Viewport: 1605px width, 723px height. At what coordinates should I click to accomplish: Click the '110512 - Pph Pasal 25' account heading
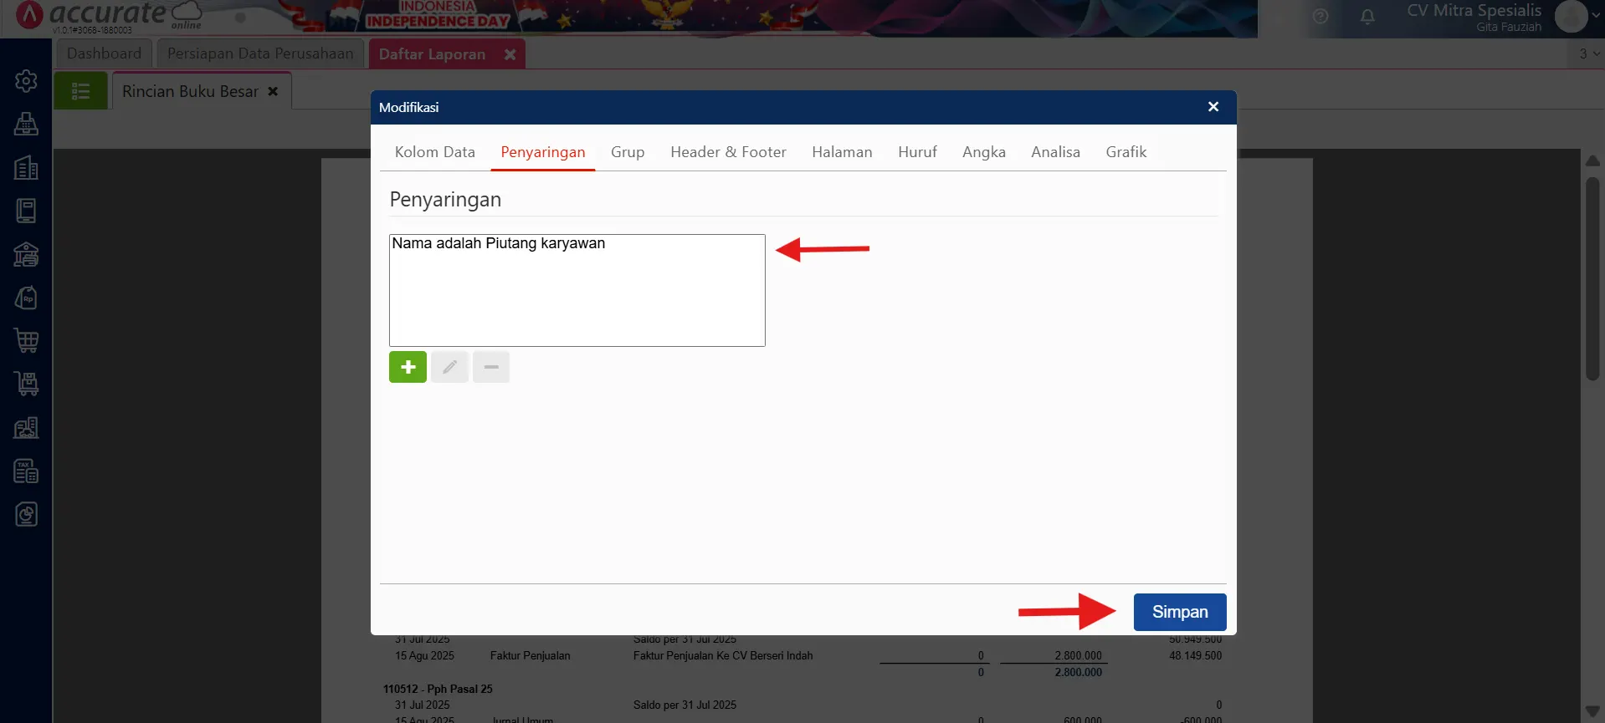(438, 689)
